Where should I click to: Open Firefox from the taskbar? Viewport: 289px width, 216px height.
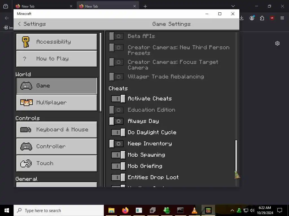(x=125, y=210)
